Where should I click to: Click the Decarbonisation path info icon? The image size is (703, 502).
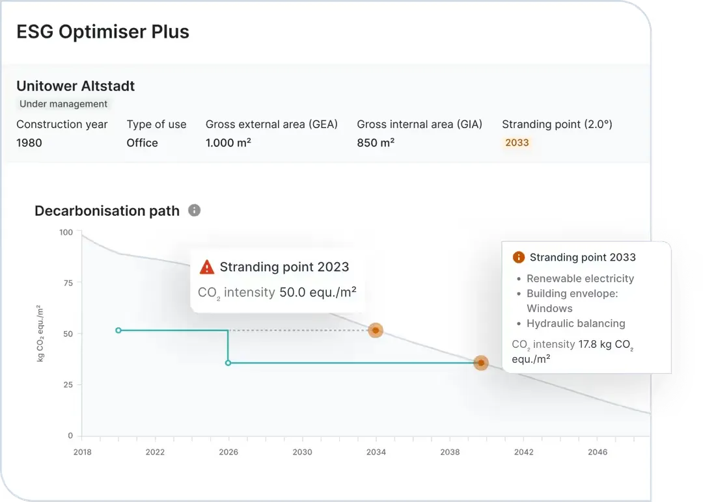pyautogui.click(x=194, y=210)
